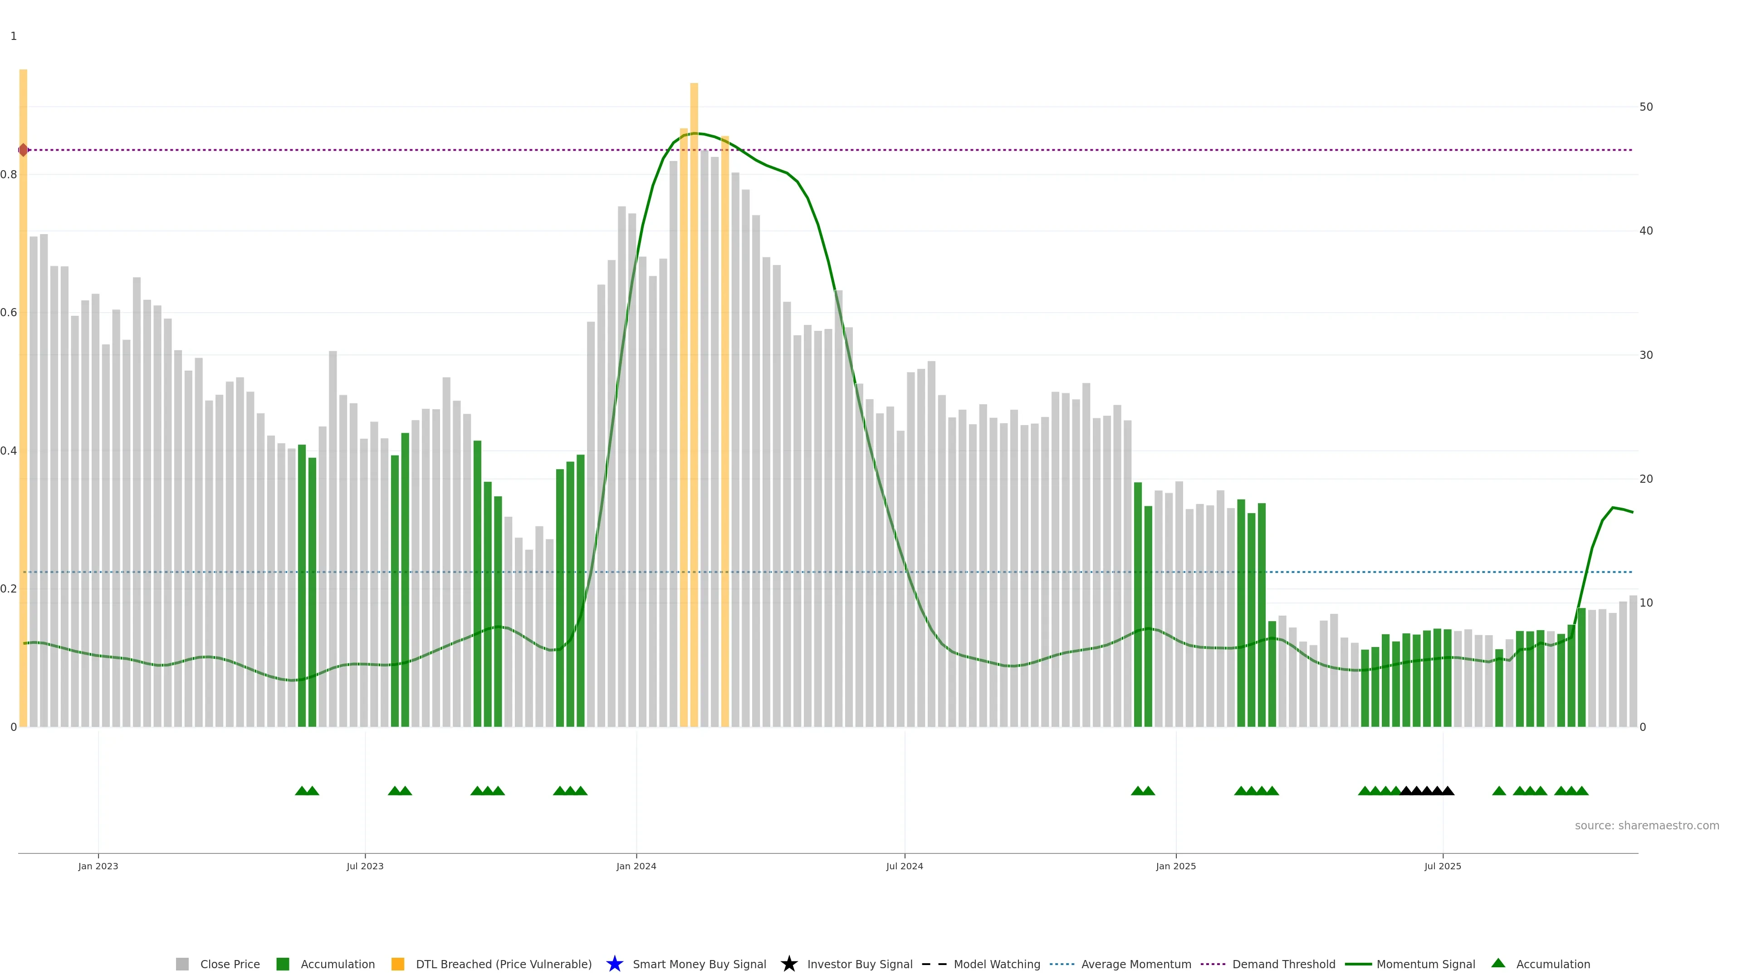1742x980 pixels.
Task: Toggle the Close Price legend label
Action: tap(230, 965)
